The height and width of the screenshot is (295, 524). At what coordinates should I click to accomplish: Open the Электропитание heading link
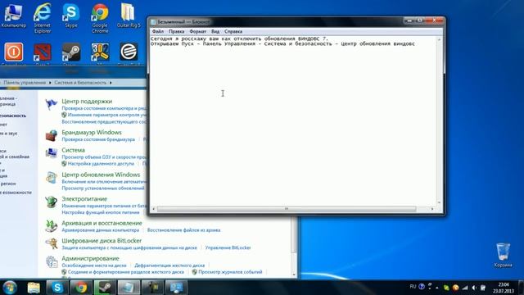84,199
